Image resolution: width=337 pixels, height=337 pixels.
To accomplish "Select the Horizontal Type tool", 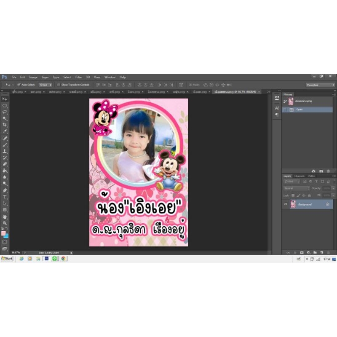I will click(5, 197).
